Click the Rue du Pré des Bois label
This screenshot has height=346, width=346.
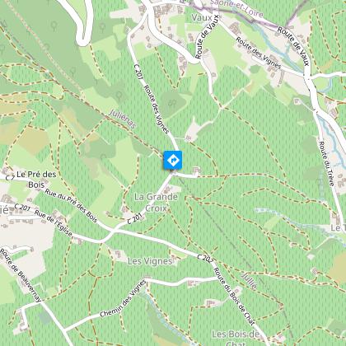(71, 205)
